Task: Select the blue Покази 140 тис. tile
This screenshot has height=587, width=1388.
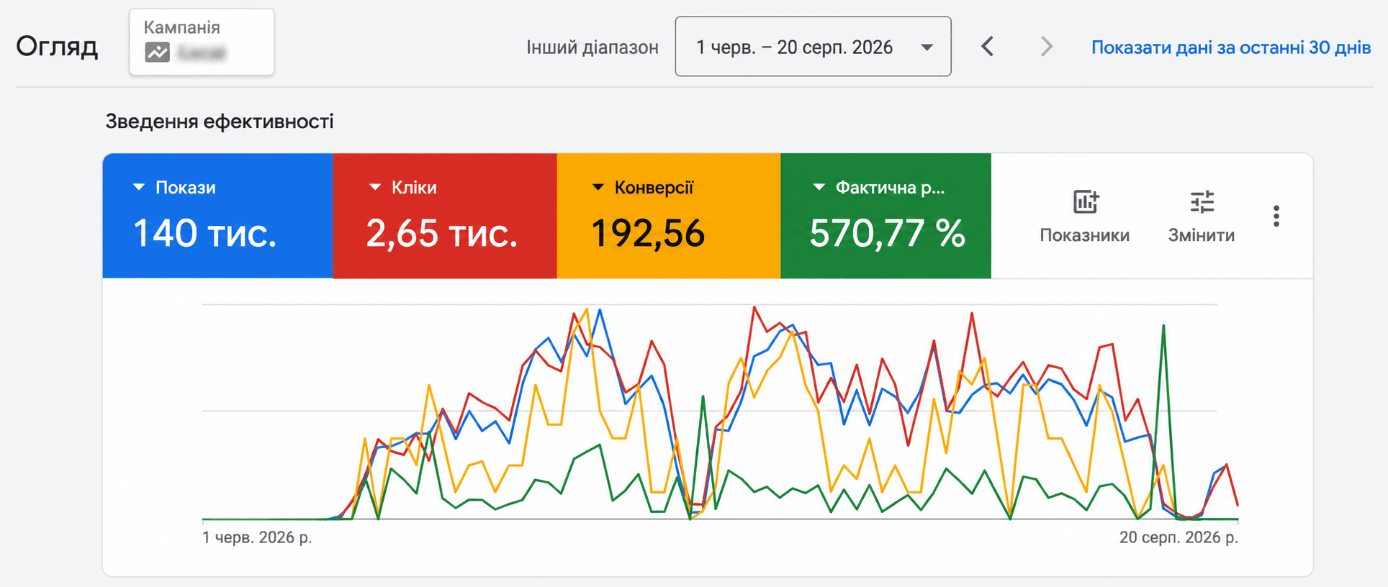Action: [217, 216]
